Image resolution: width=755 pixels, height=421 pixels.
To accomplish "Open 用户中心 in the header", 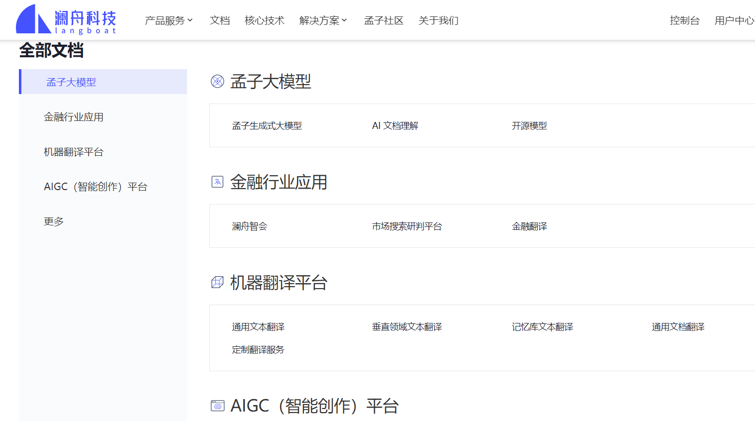I will point(735,20).
